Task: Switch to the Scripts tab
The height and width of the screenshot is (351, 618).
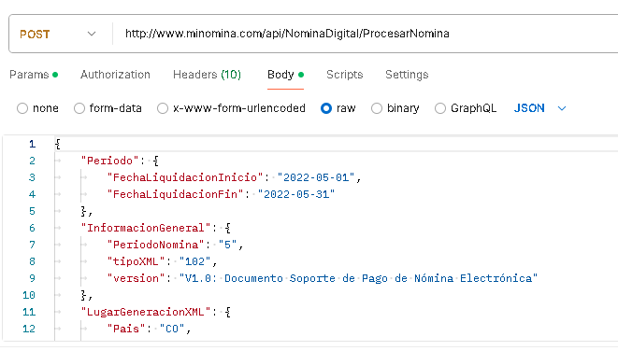Action: tap(344, 75)
